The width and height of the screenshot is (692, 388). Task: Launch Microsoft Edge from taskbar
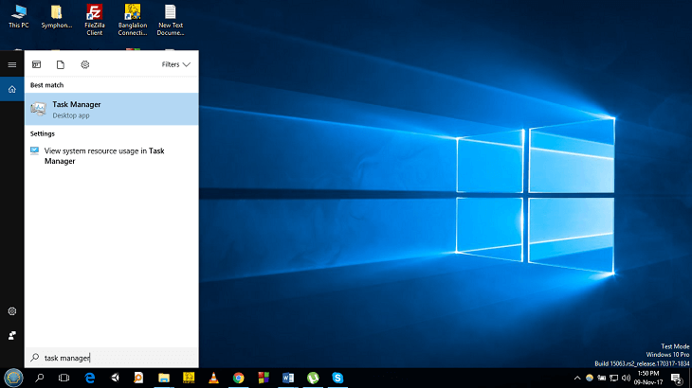[90, 378]
